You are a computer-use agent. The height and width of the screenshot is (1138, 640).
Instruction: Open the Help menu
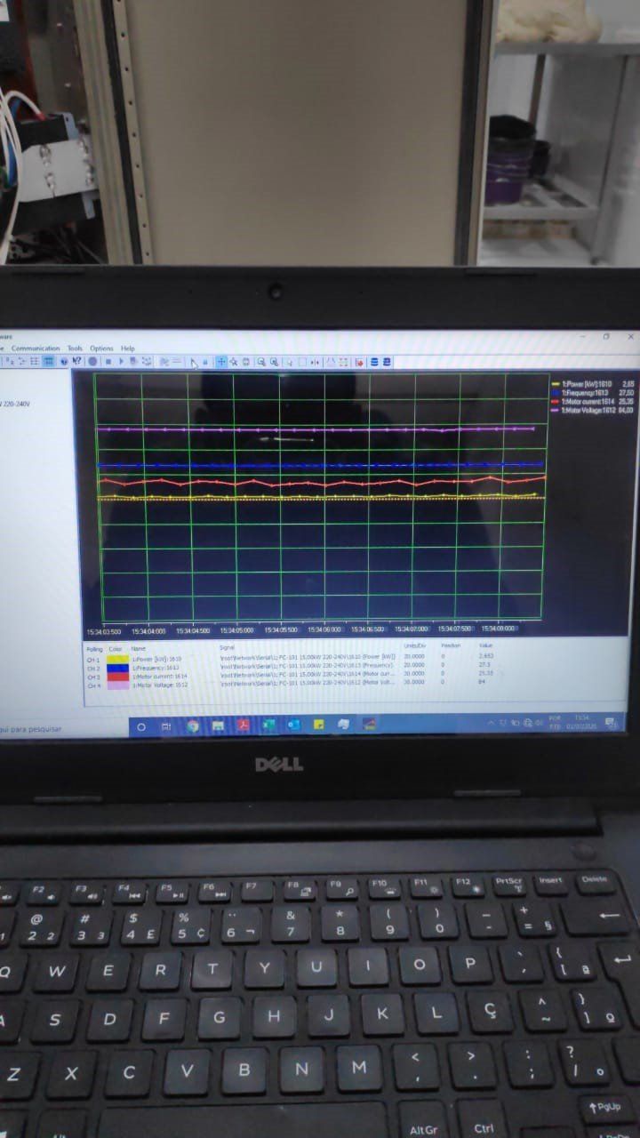tap(128, 349)
